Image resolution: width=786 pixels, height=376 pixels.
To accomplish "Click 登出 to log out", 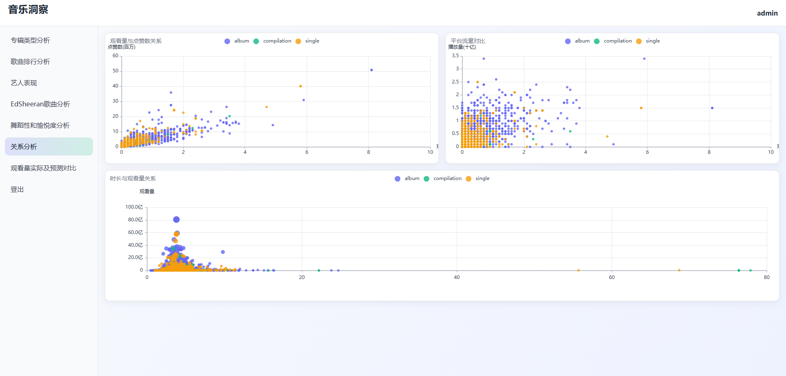I will tap(17, 189).
